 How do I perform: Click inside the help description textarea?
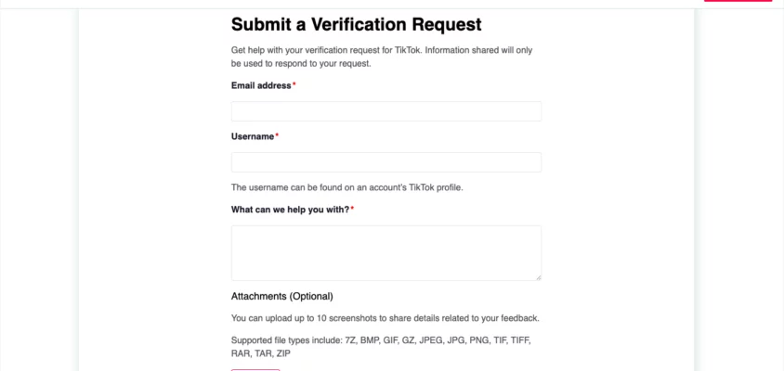(385, 252)
